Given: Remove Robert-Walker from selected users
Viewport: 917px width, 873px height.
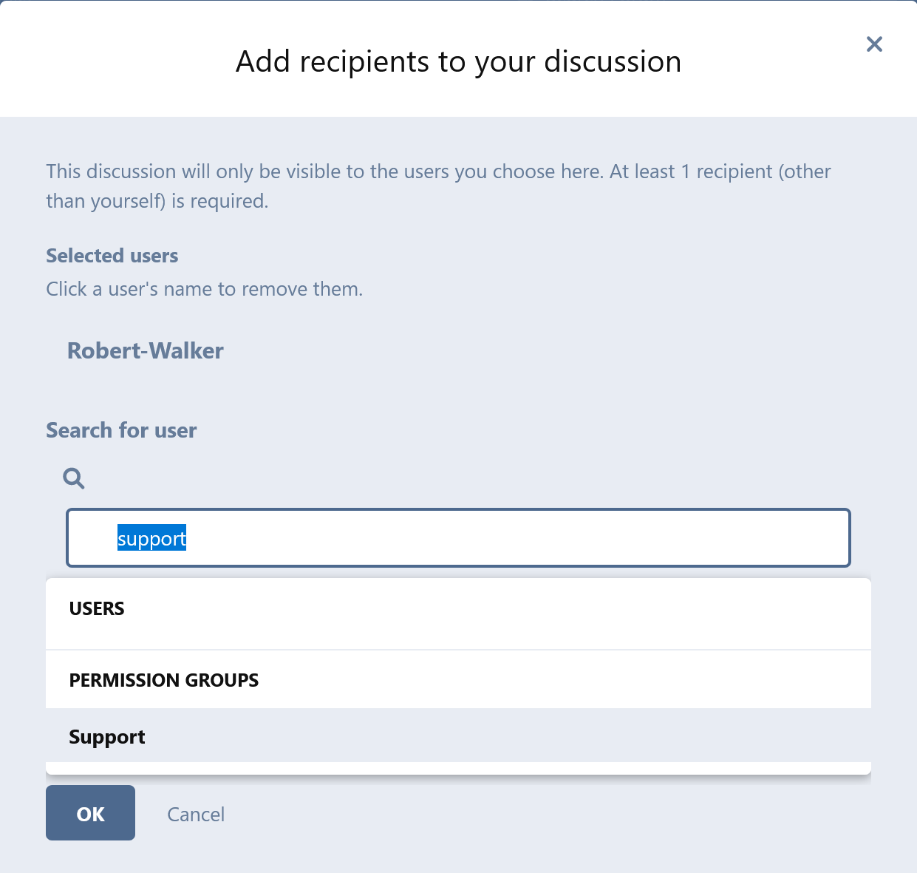Looking at the screenshot, I should (x=146, y=351).
